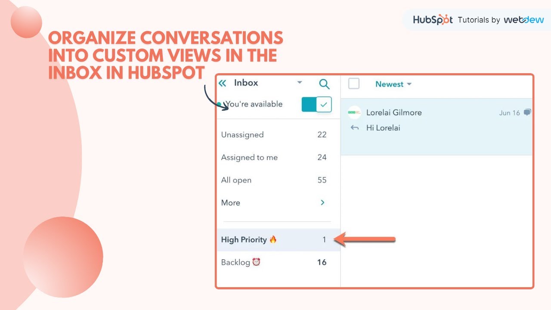Screen dimensions: 551x310
Task: Click the Lorelai Gilmore contact avatar
Action: point(354,112)
